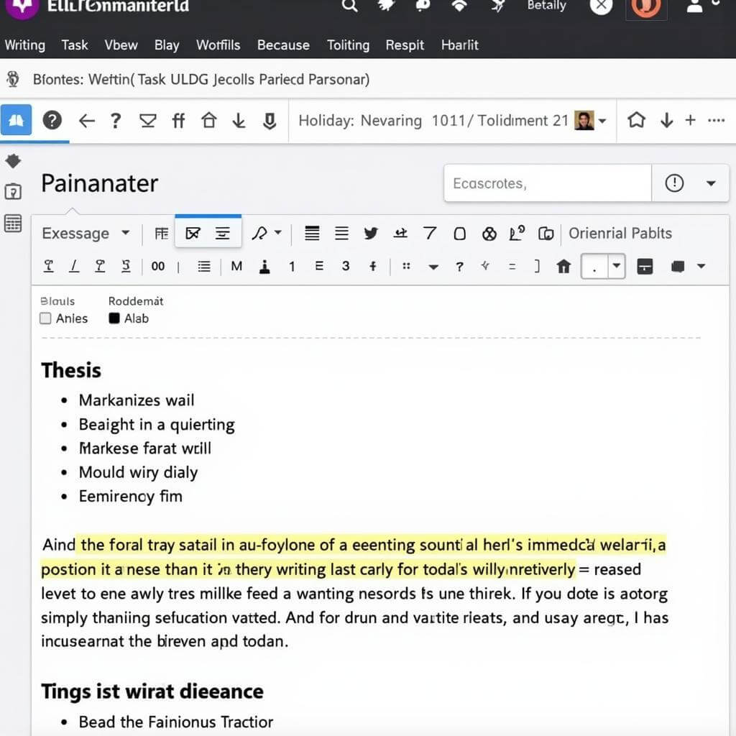
Task: Open the more options ellipsis menu
Action: pos(716,121)
